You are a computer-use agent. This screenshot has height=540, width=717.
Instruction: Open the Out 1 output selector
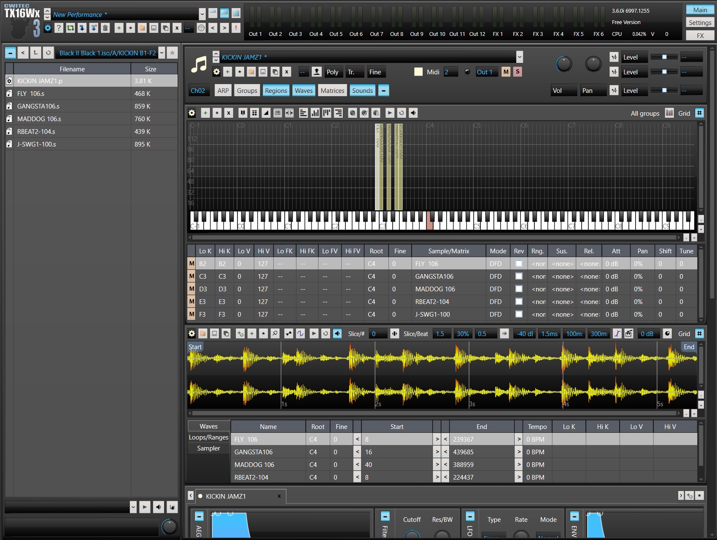tap(487, 72)
